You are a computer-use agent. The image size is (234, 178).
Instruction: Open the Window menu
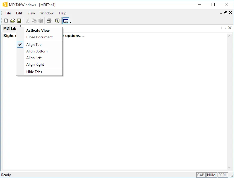pos(47,13)
